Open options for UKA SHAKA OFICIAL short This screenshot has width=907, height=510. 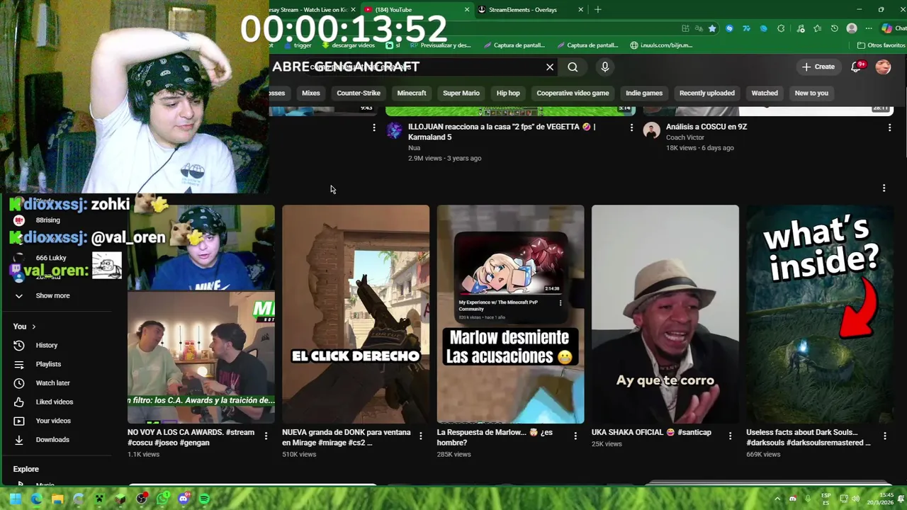(730, 436)
